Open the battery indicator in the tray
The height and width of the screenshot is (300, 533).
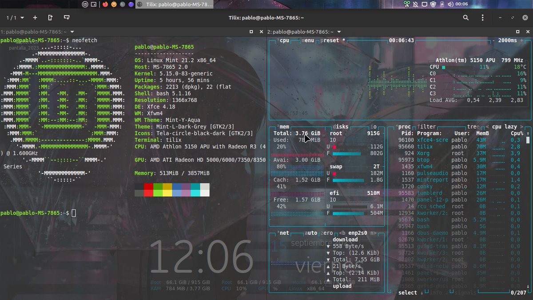click(x=442, y=4)
